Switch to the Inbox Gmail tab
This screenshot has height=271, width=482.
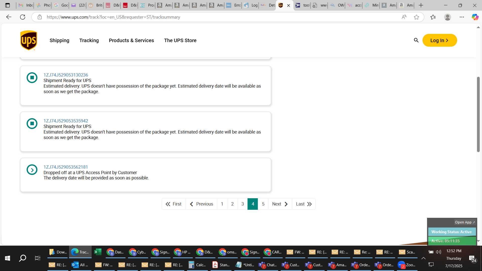pos(26,5)
